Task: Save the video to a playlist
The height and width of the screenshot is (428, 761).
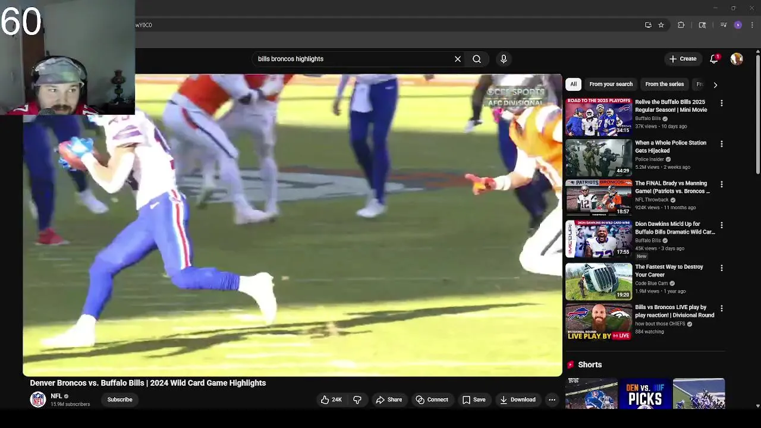Action: pos(474,399)
